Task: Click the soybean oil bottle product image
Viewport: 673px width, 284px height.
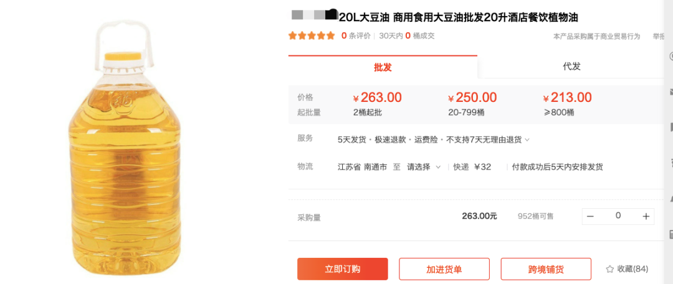Action: click(x=125, y=148)
